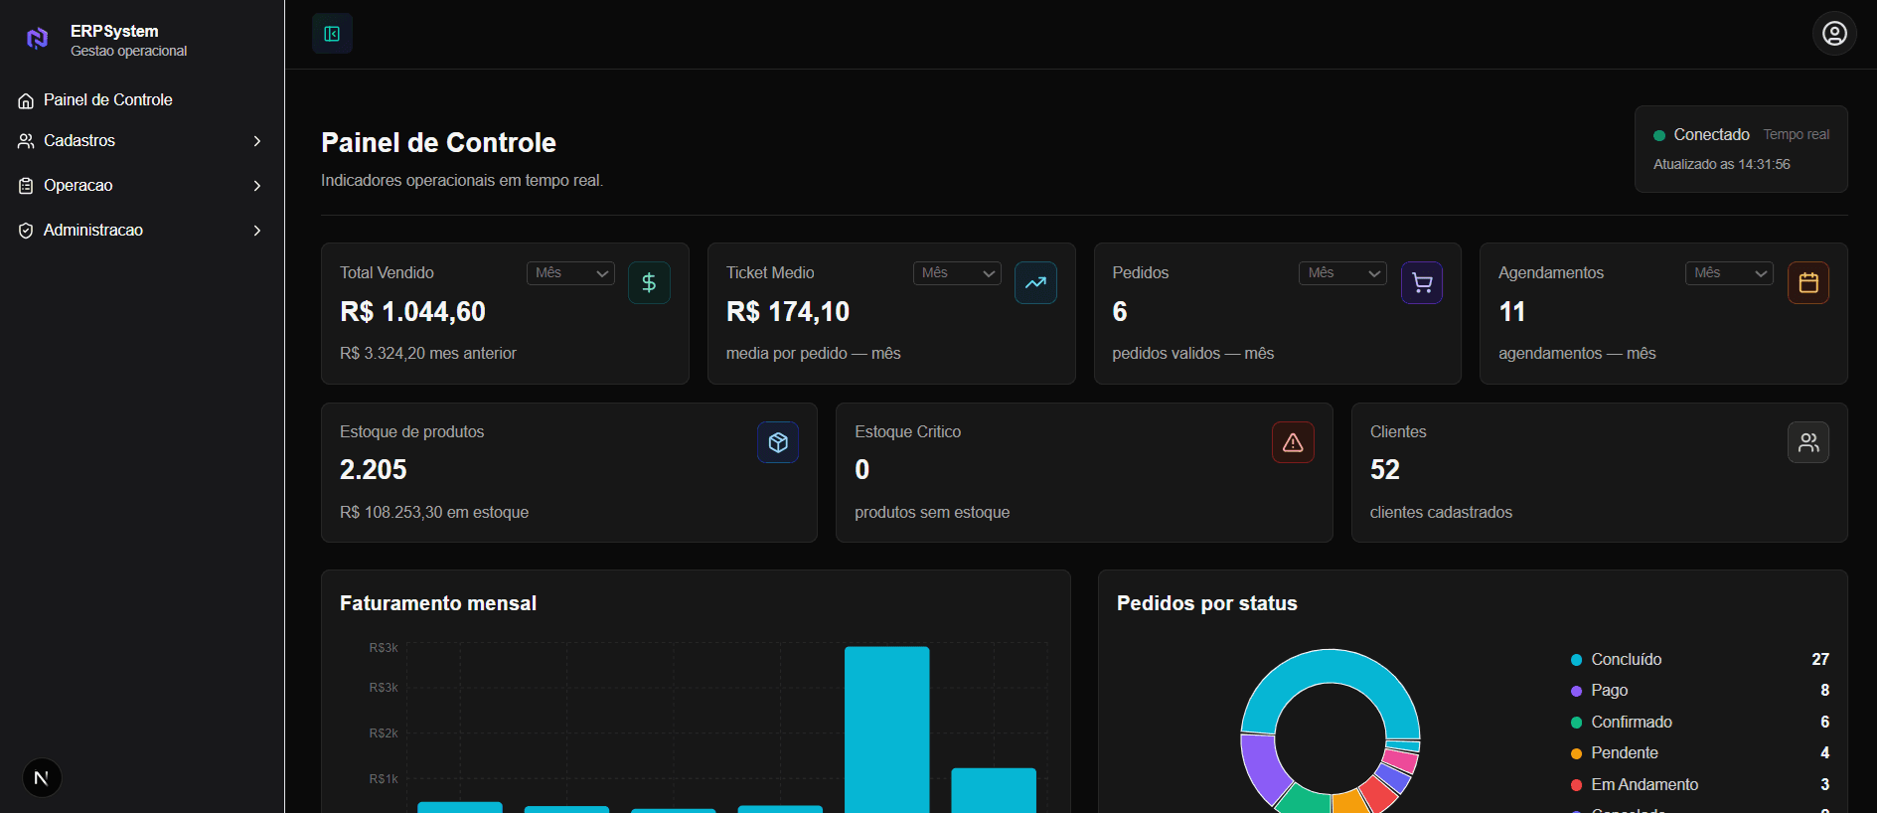Click the 52 clients count
This screenshot has height=813, width=1877.
coord(1385,469)
